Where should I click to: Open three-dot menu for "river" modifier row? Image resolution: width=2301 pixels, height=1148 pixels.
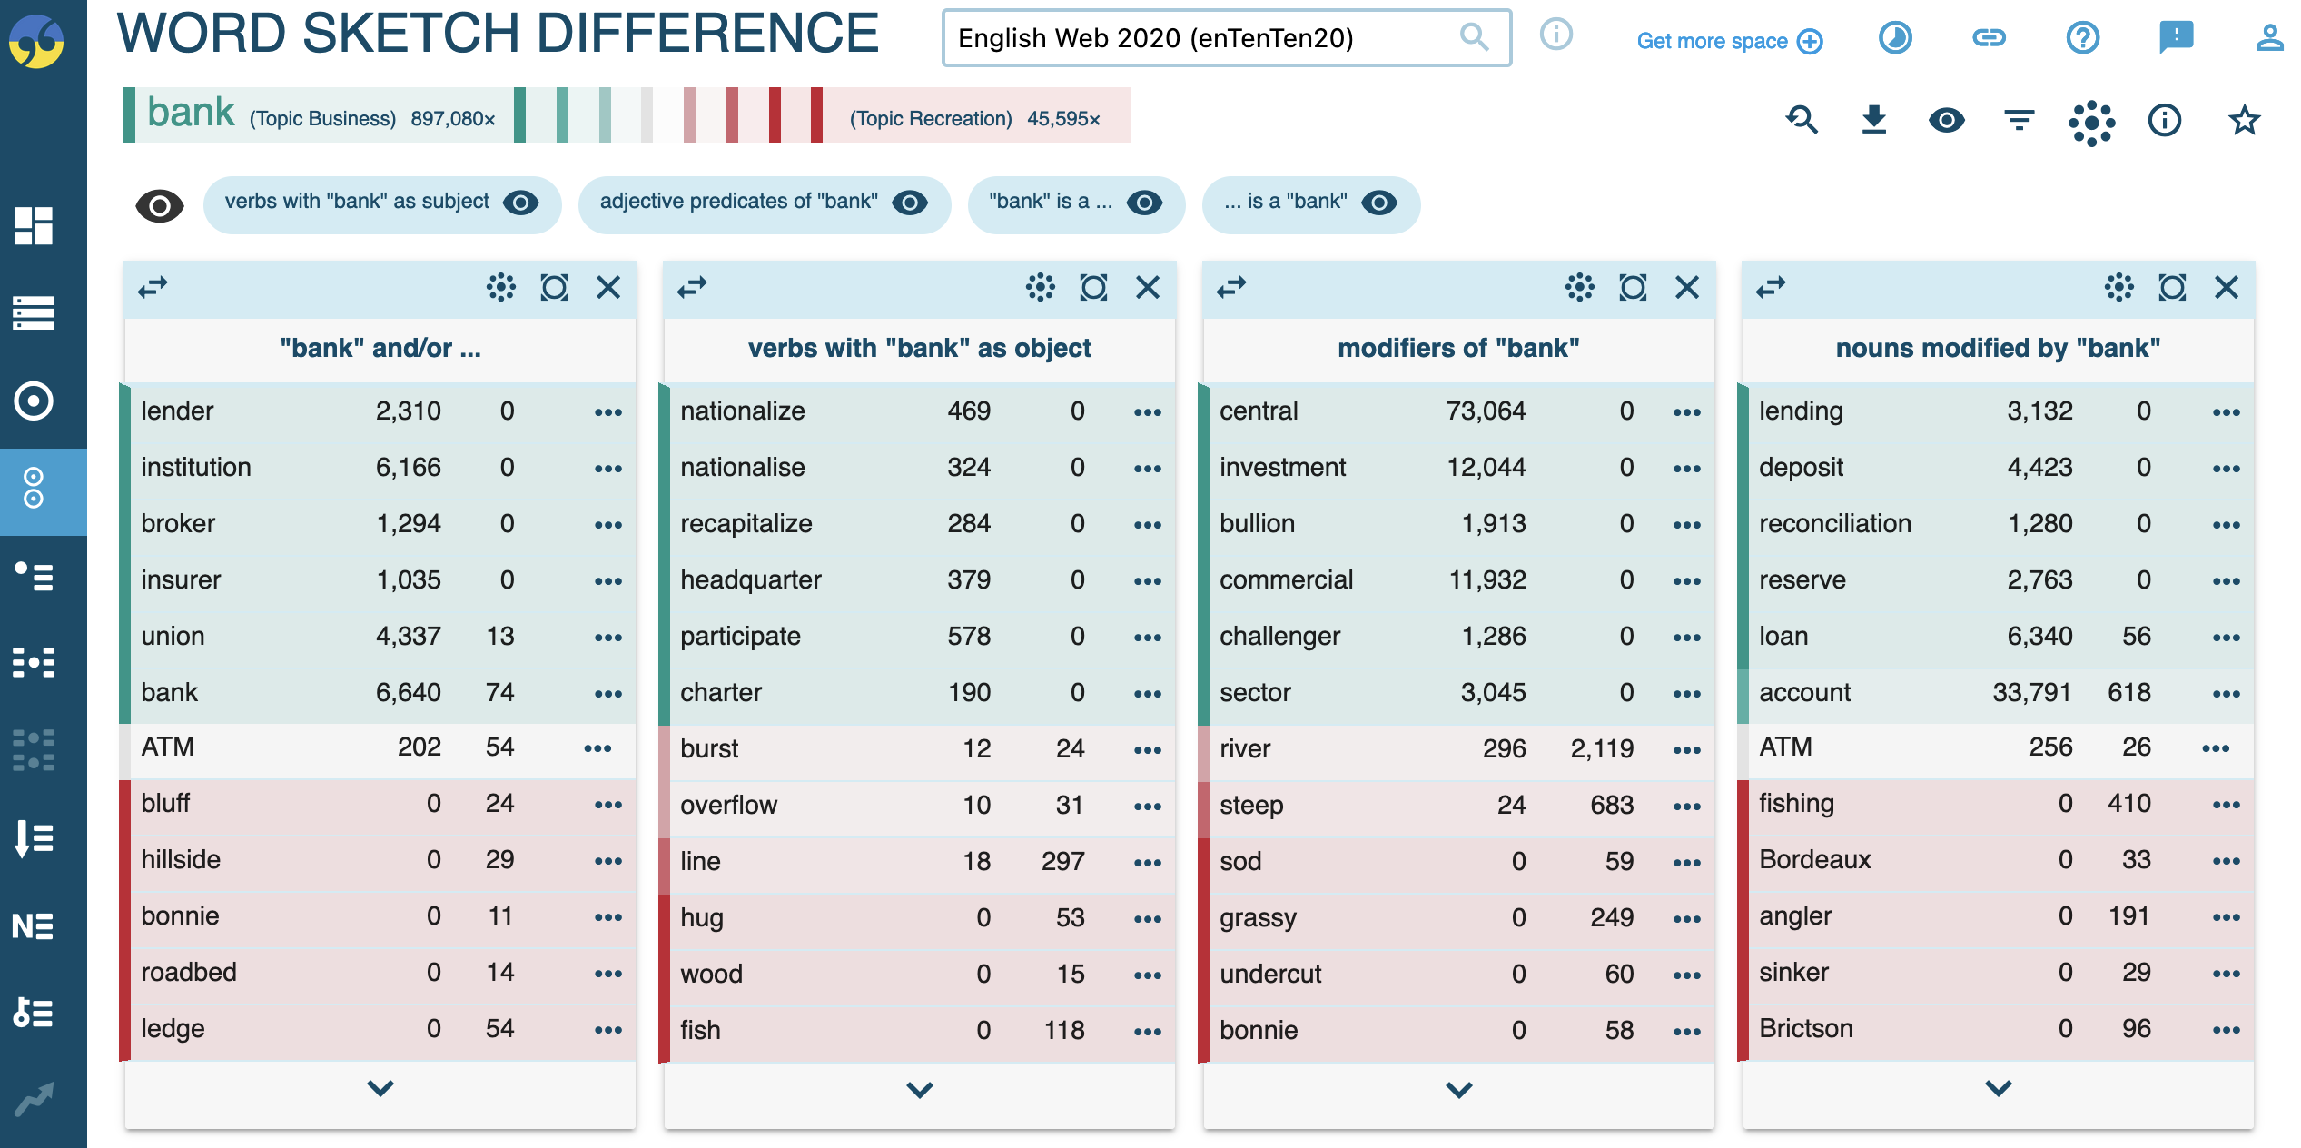(1686, 750)
